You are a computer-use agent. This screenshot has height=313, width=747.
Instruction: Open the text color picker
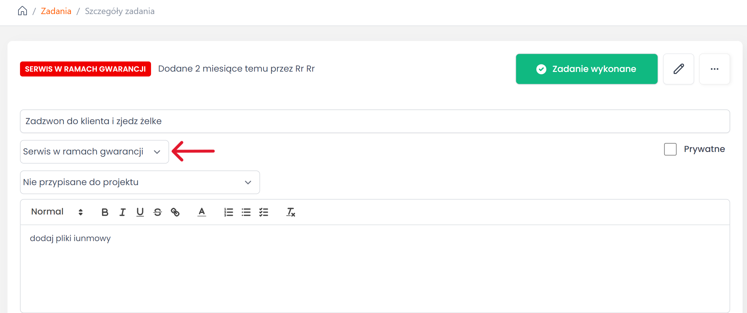(202, 212)
